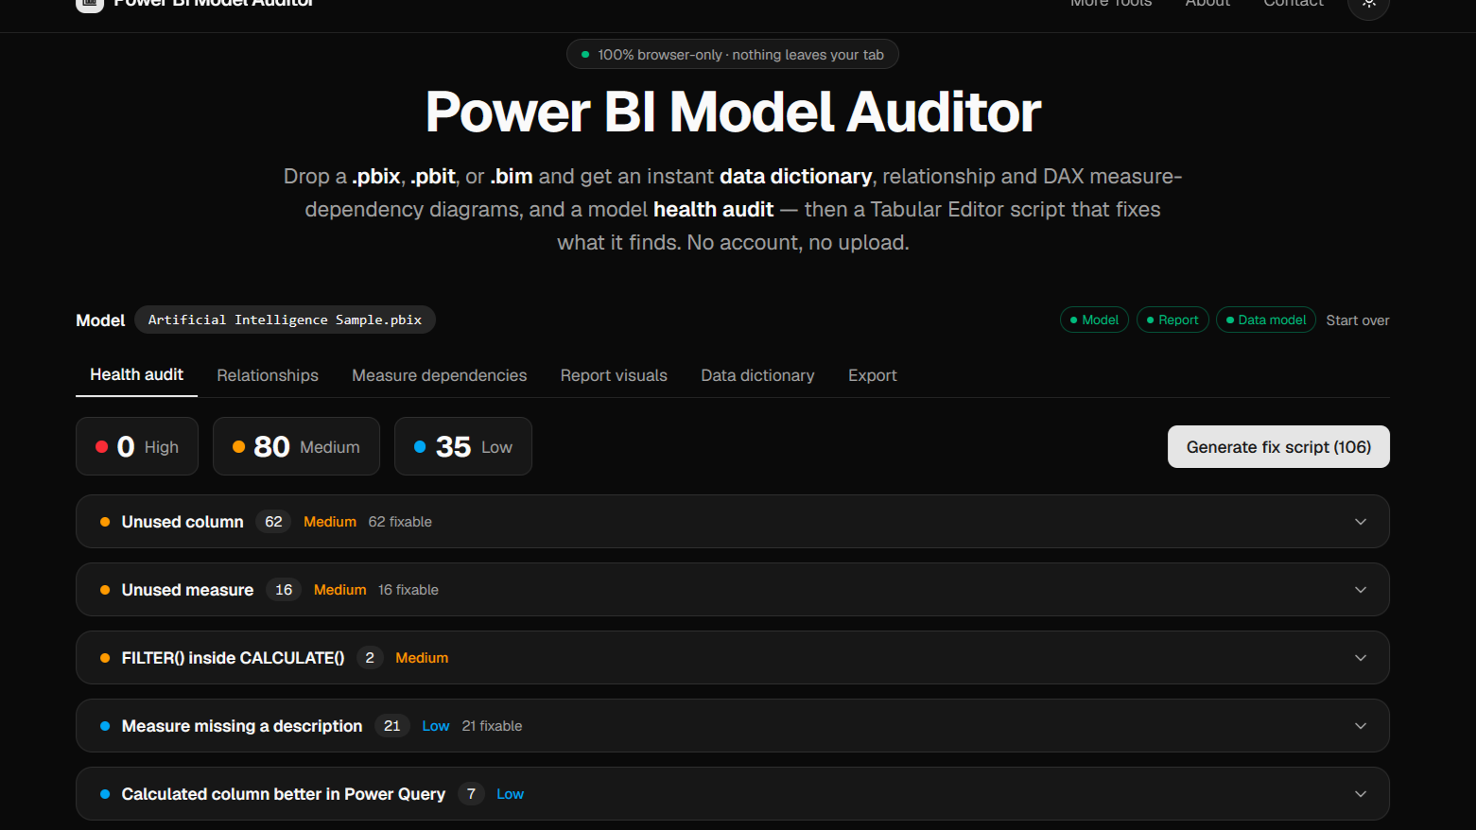This screenshot has width=1476, height=830.
Task: Expand FILTER() inside CALCULATE() chevron
Action: tap(1361, 658)
